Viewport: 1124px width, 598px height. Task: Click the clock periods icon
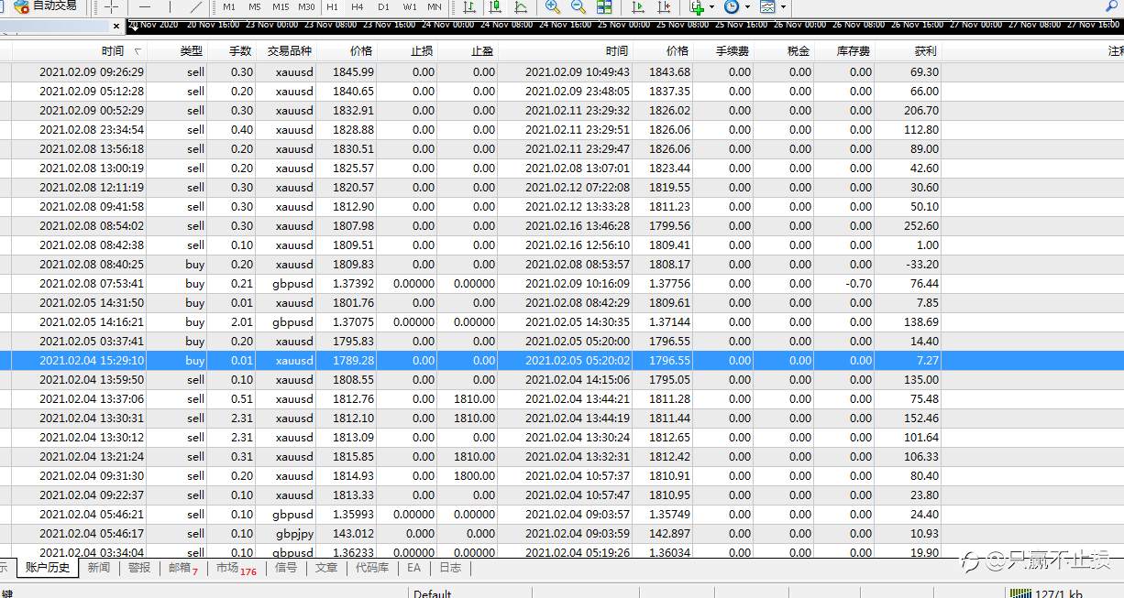[x=732, y=6]
